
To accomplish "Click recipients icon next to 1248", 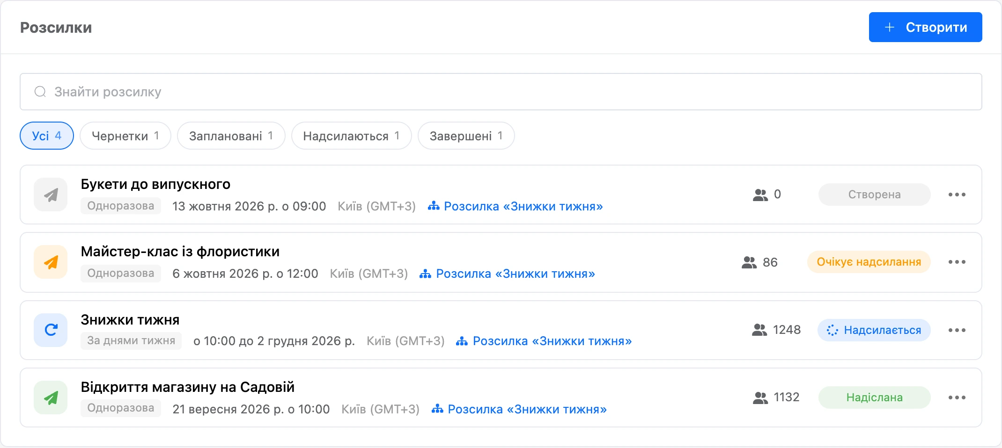I will point(759,330).
